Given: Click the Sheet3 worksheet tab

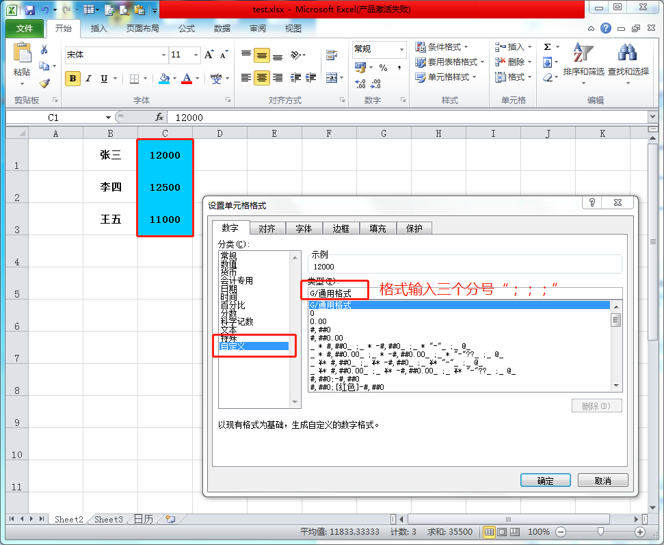Looking at the screenshot, I should click(x=109, y=519).
